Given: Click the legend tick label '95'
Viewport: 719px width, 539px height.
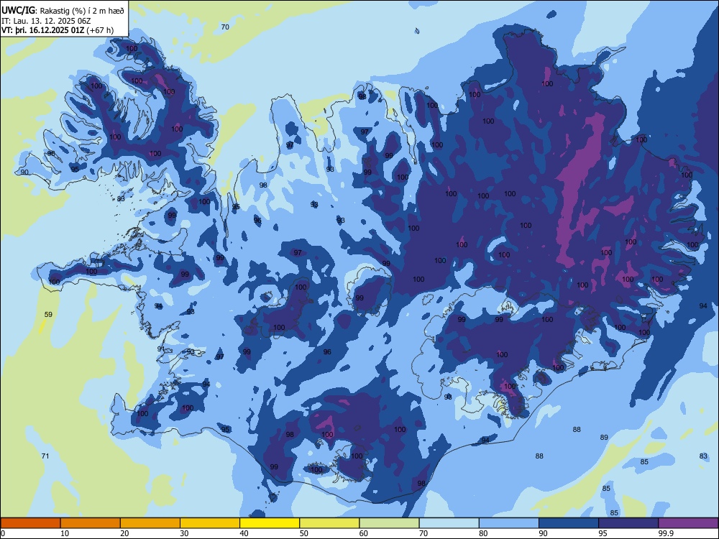Looking at the screenshot, I should (603, 533).
